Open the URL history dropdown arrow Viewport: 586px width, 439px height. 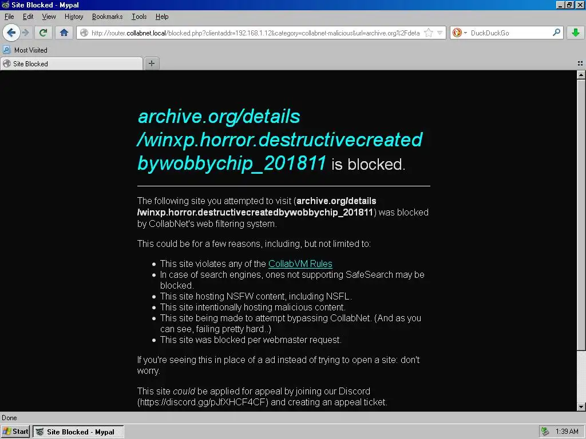pyautogui.click(x=440, y=33)
